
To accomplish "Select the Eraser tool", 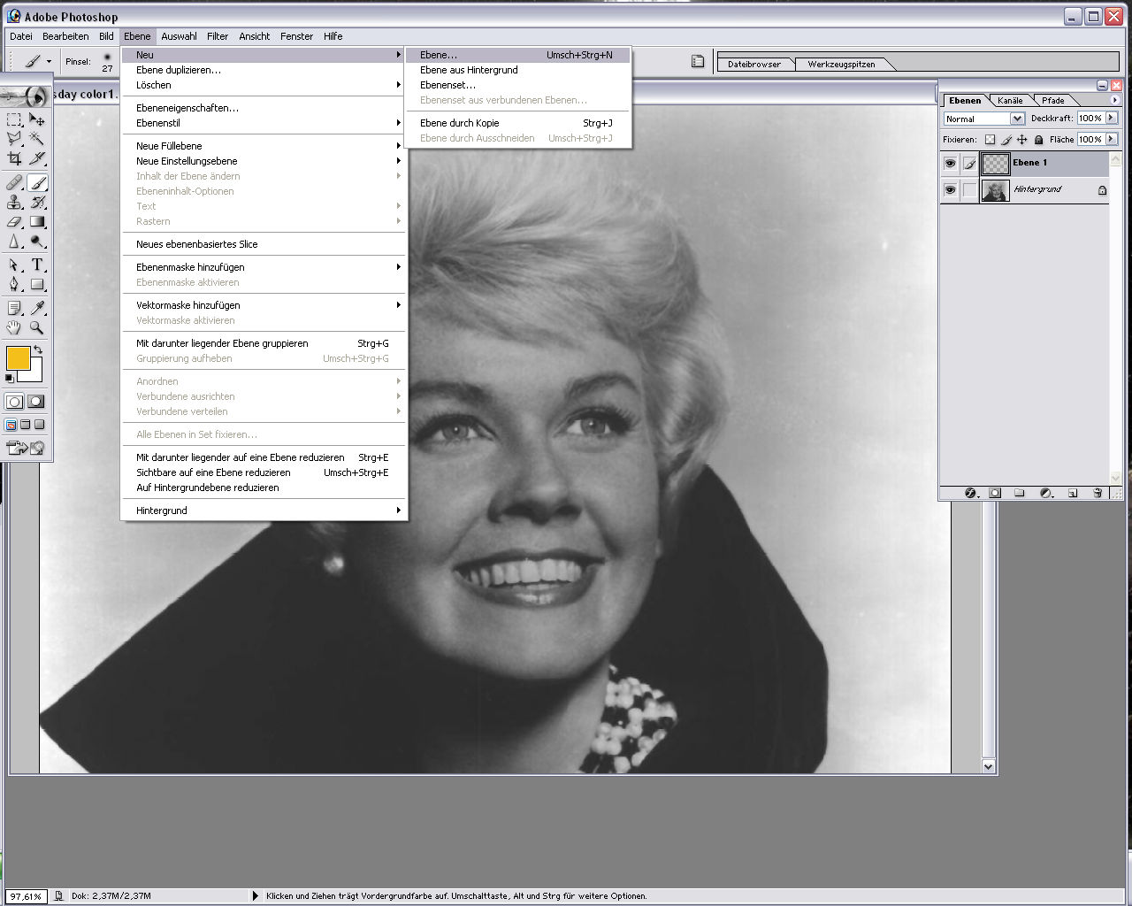I will point(14,222).
